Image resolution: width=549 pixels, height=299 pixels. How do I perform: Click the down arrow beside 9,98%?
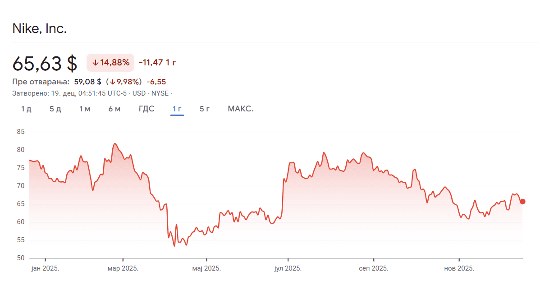point(111,82)
